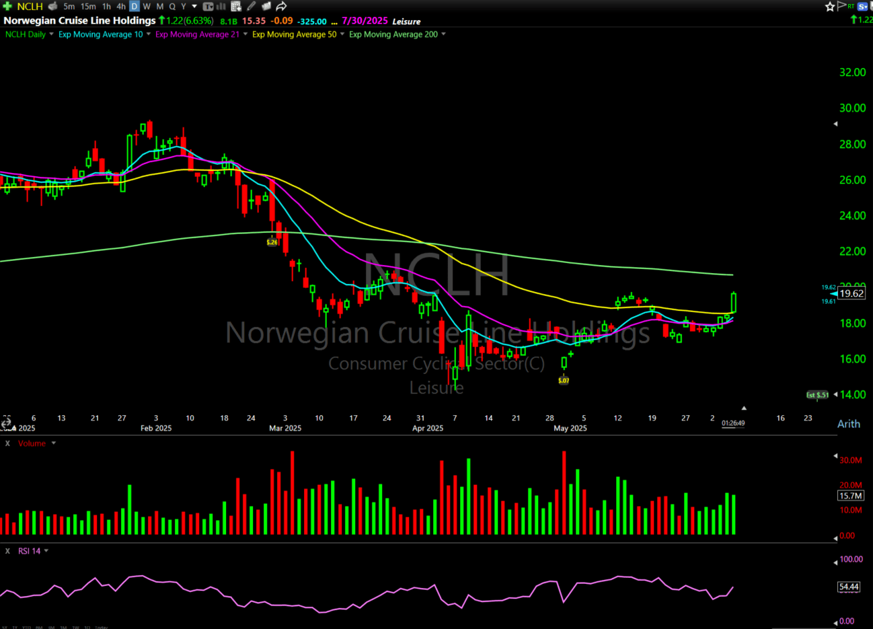The image size is (873, 629).
Task: Expand the Exp Moving Average 21 dropdown arrow
Action: pos(245,34)
